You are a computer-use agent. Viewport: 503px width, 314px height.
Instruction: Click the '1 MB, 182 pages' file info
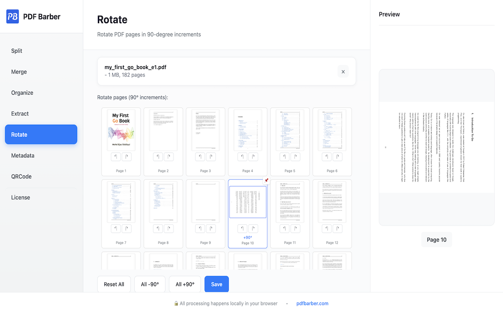click(125, 75)
